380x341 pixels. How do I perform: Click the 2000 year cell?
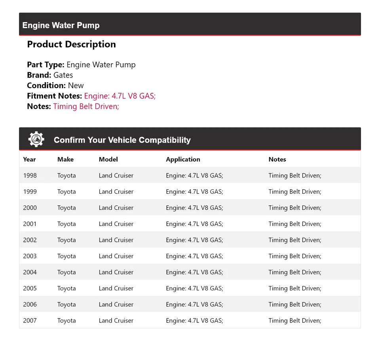pyautogui.click(x=30, y=208)
